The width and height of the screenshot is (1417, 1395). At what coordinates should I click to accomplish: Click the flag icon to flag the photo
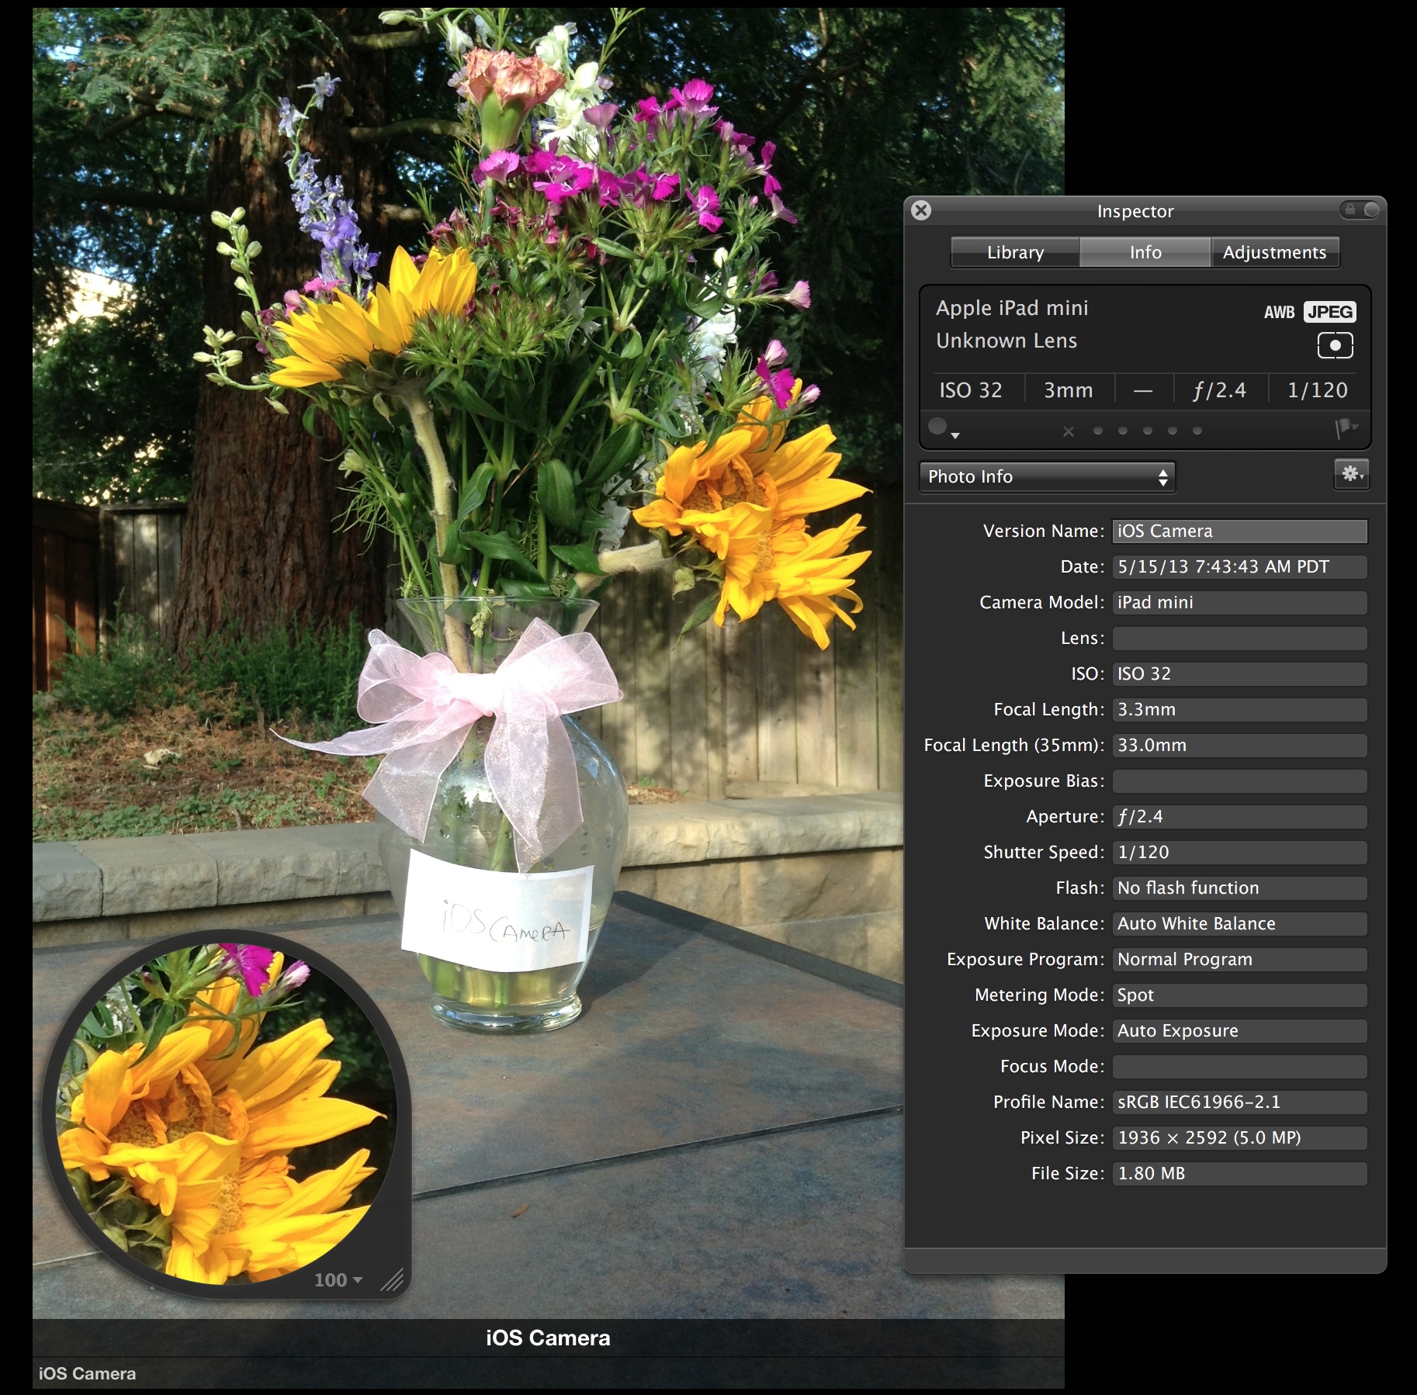(x=1345, y=427)
